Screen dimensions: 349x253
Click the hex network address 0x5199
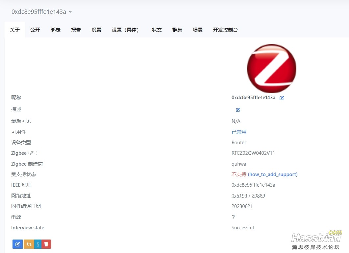click(239, 196)
